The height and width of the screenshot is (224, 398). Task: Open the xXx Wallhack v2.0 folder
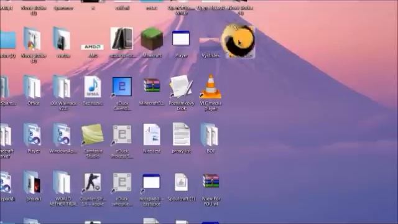pyautogui.click(x=62, y=87)
